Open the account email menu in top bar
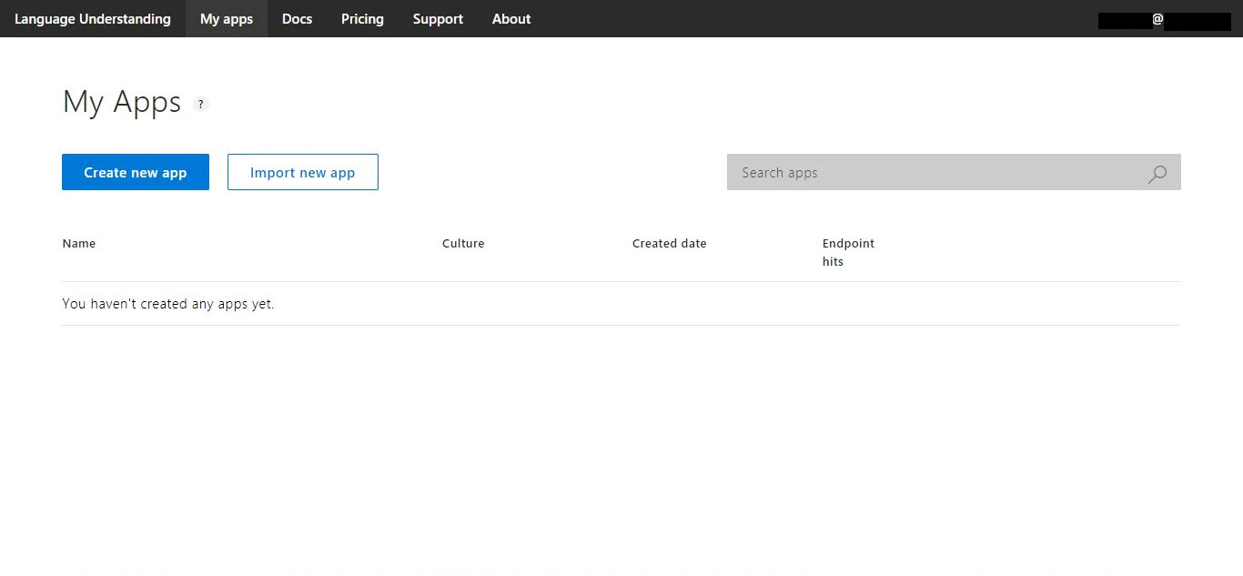Screen dimensions: 1243x576 1165,20
